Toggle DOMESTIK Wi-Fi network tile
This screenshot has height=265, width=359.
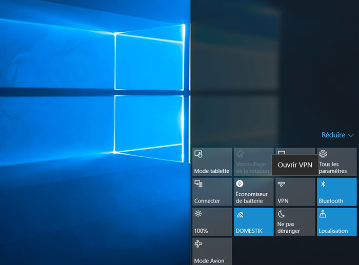[x=254, y=222]
